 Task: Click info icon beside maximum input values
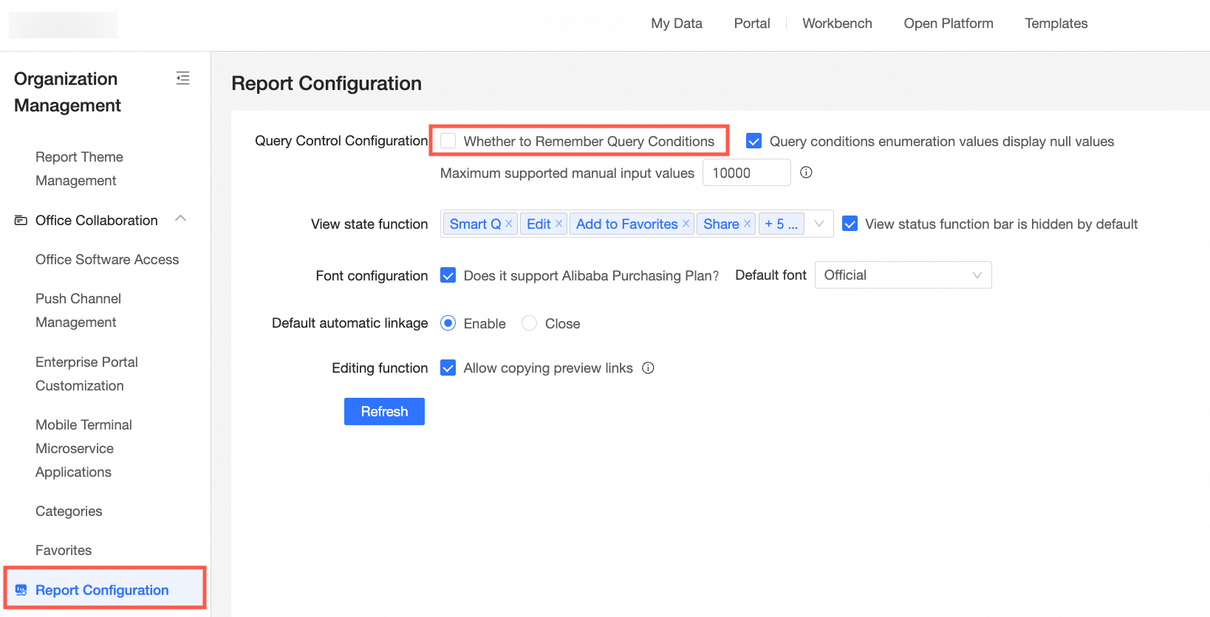806,173
